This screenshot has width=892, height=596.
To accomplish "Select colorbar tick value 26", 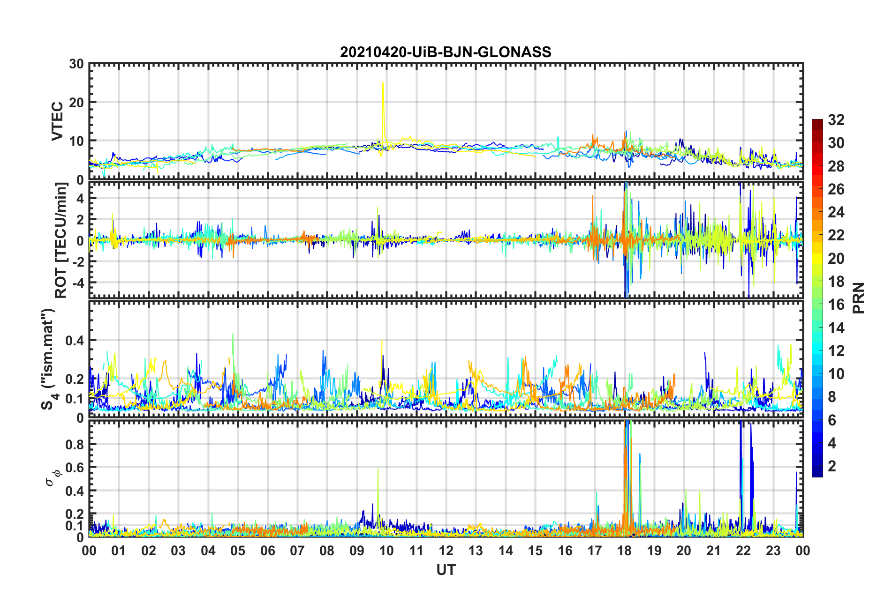I will tap(836, 189).
